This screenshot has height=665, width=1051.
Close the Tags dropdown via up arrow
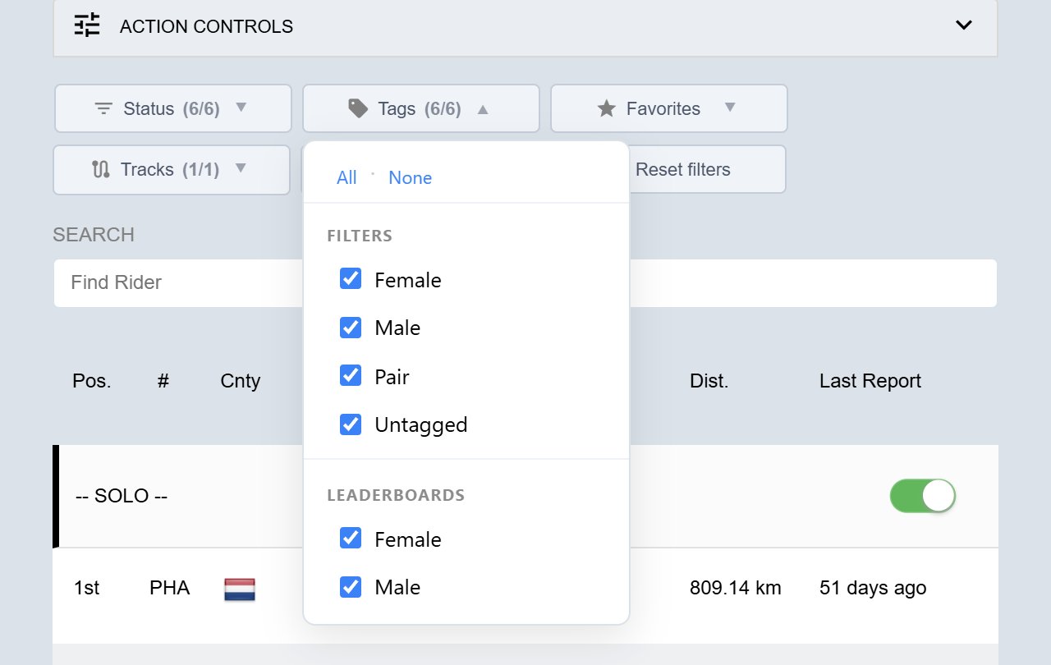pyautogui.click(x=483, y=108)
